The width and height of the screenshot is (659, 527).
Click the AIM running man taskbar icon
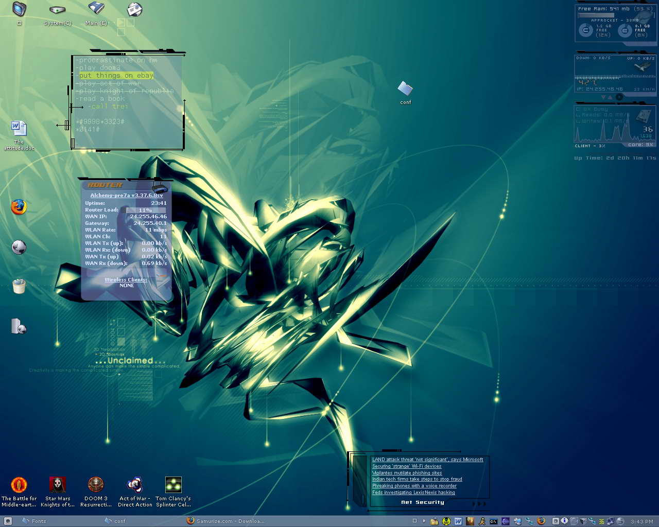(x=482, y=521)
